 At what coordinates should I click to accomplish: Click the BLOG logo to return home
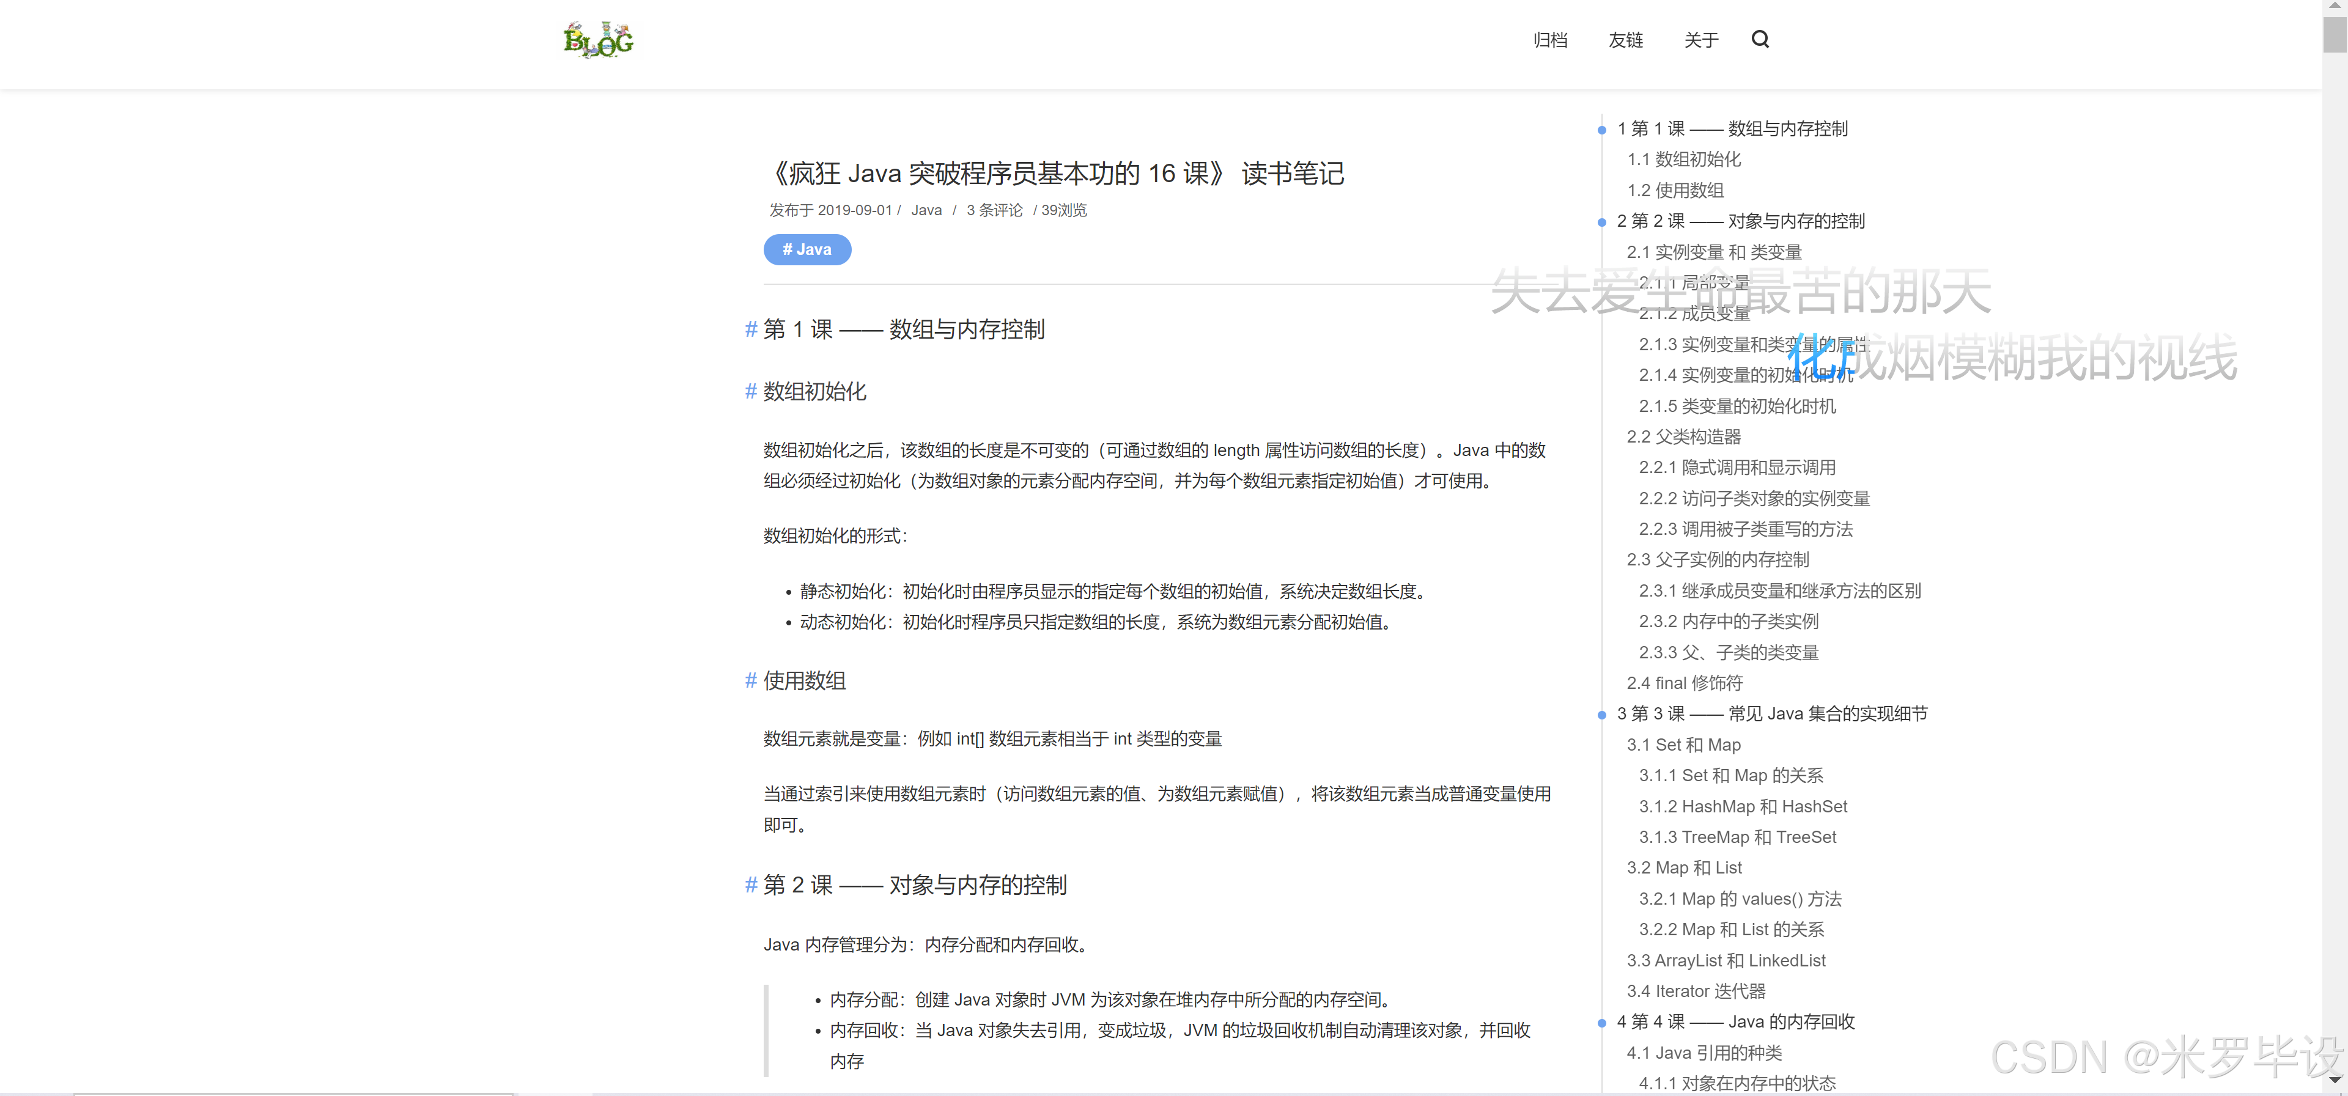point(598,39)
